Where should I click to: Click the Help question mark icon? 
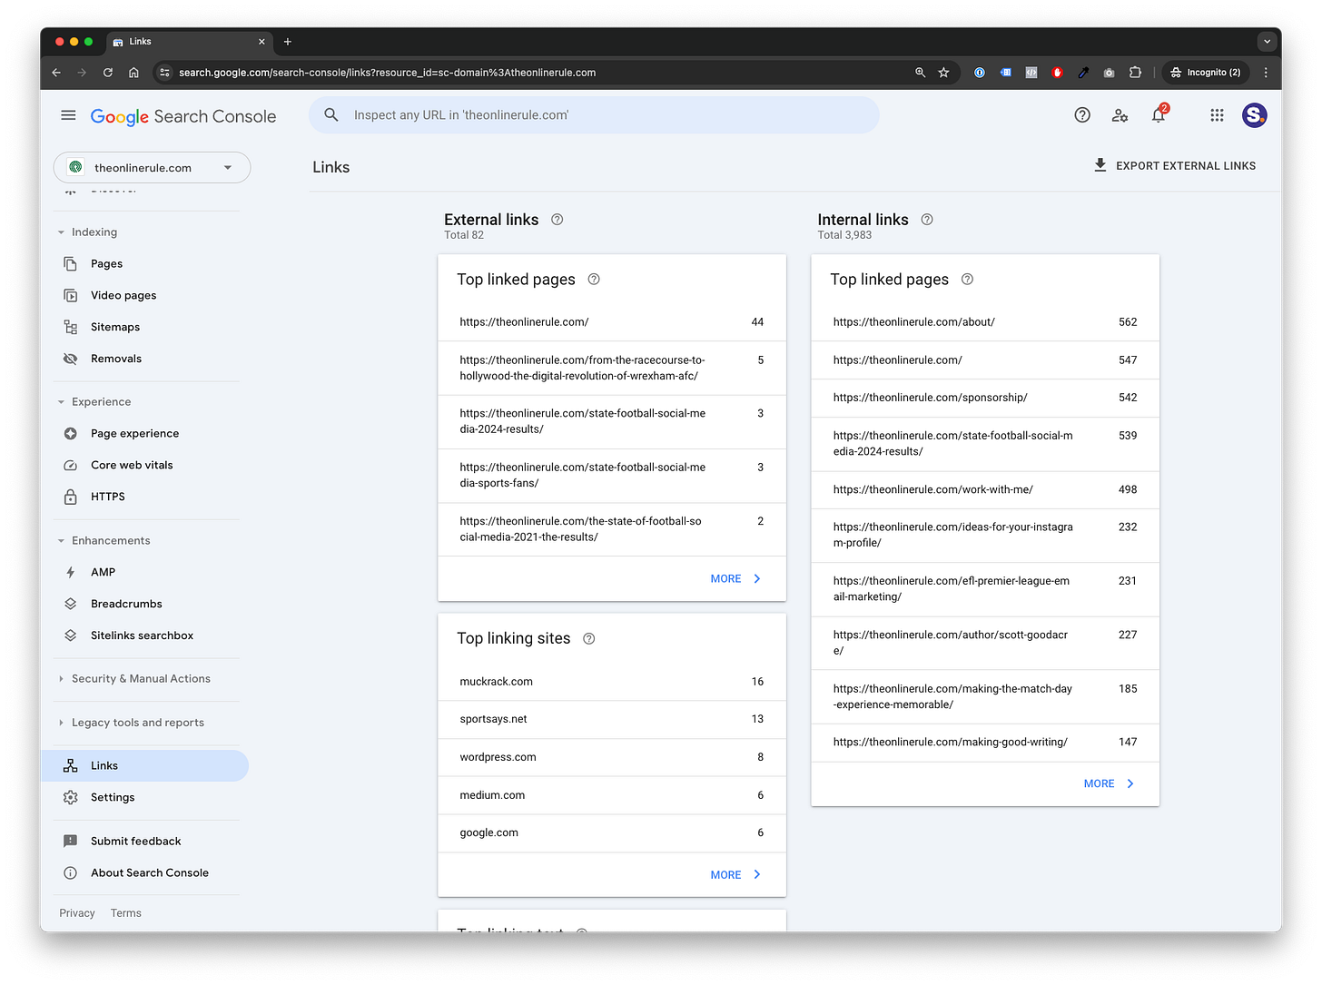coord(1082,115)
